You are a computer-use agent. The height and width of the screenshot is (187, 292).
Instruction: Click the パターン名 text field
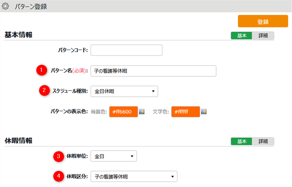tap(153, 71)
